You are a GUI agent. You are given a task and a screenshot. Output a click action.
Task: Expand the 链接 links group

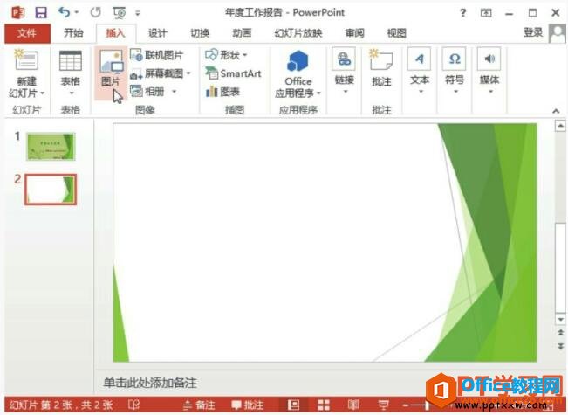point(344,71)
